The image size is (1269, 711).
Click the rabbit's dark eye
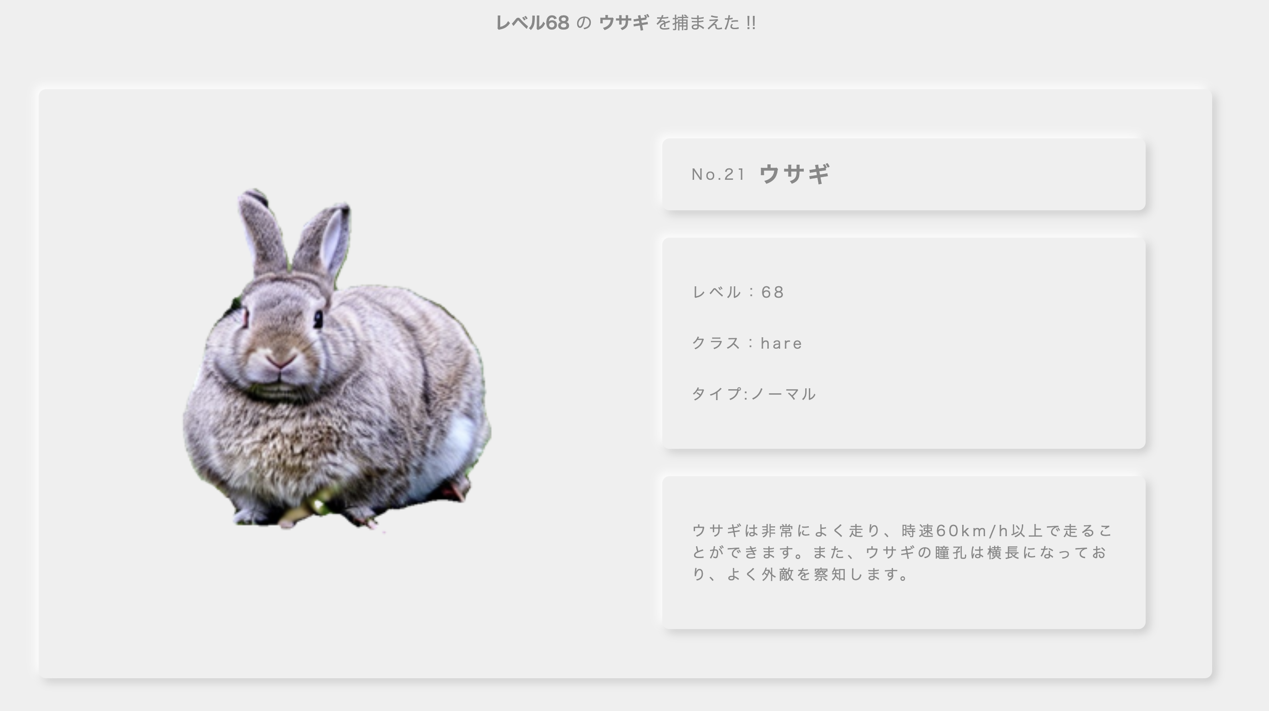point(318,319)
